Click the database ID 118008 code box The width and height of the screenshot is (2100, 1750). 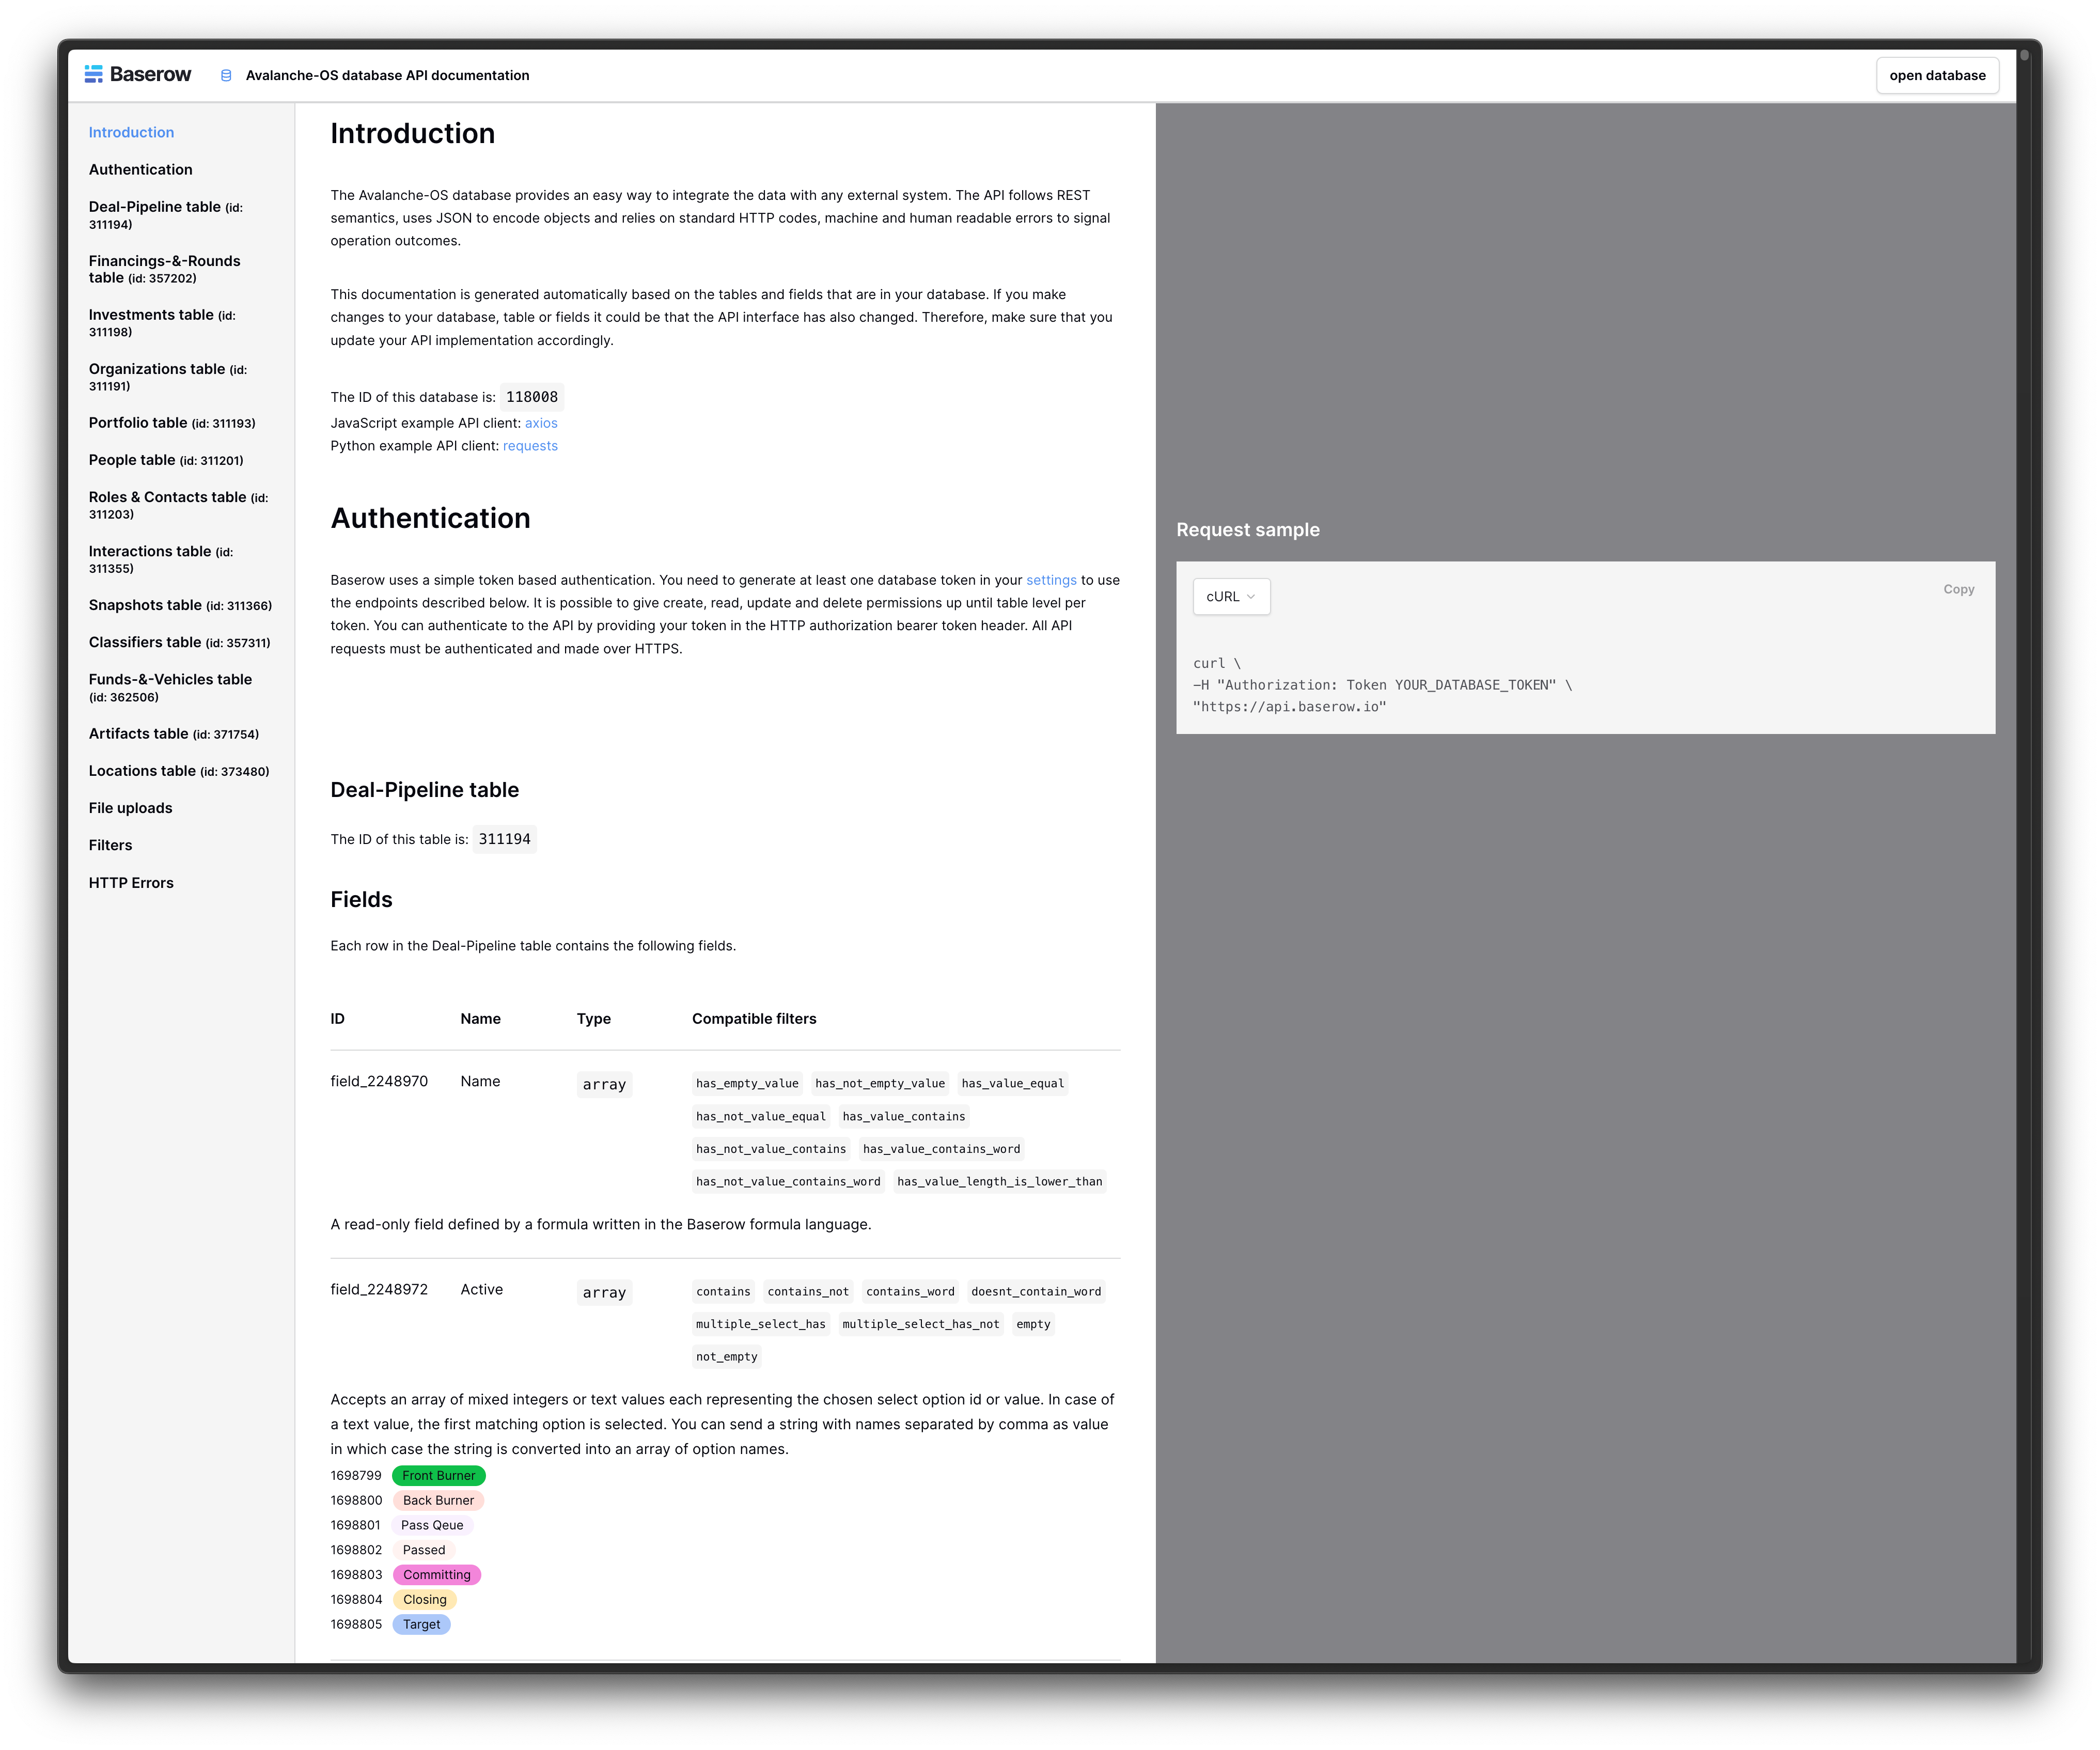point(531,397)
